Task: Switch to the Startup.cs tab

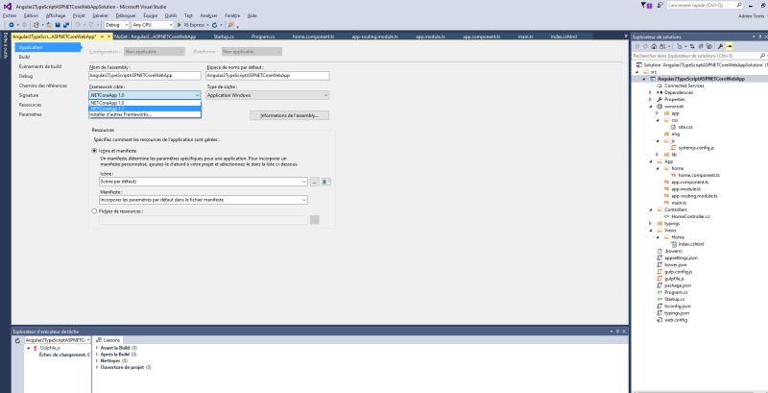Action: click(224, 37)
